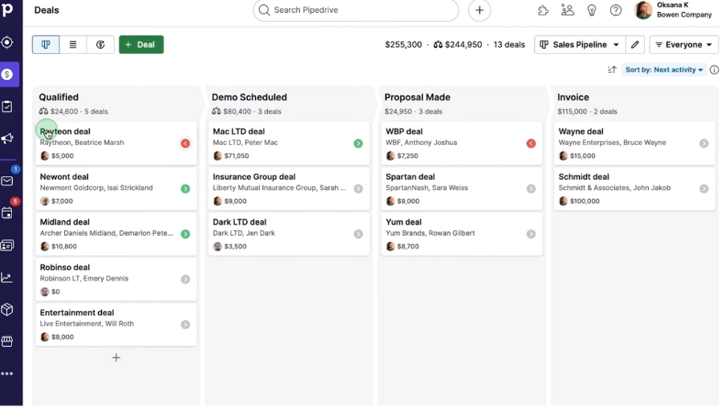Click Insurance Group deal activity icon
Viewport: 725px width, 412px height.
point(358,188)
